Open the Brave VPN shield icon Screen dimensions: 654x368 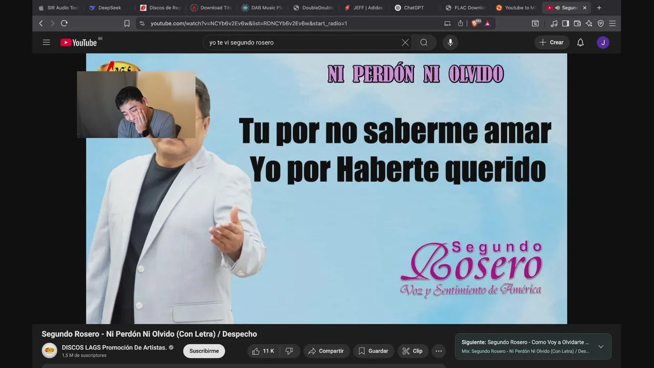(x=601, y=23)
